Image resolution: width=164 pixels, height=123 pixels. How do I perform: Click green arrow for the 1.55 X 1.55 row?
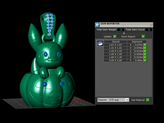point(145,54)
